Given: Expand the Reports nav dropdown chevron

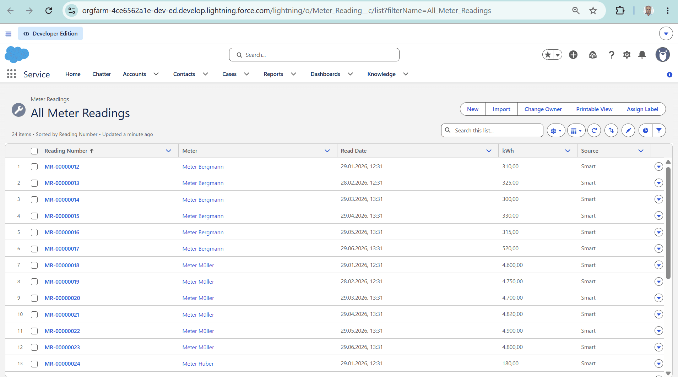Looking at the screenshot, I should [293, 74].
